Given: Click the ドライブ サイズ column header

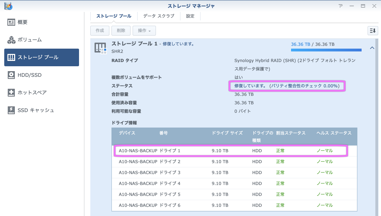Looking at the screenshot, I should (227, 133).
